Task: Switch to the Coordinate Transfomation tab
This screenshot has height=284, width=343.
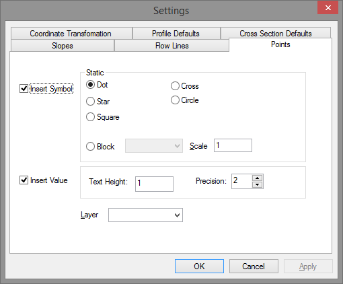Action: (71, 34)
